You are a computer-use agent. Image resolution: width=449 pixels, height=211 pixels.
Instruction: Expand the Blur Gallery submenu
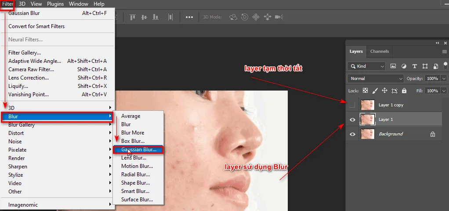[58, 125]
